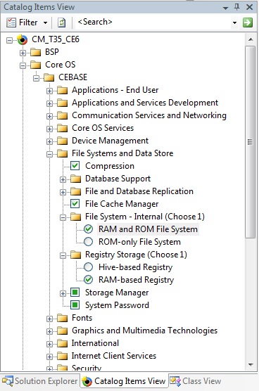Expand Core OS Services node
Image resolution: width=259 pixels, height=391 pixels.
coord(49,129)
